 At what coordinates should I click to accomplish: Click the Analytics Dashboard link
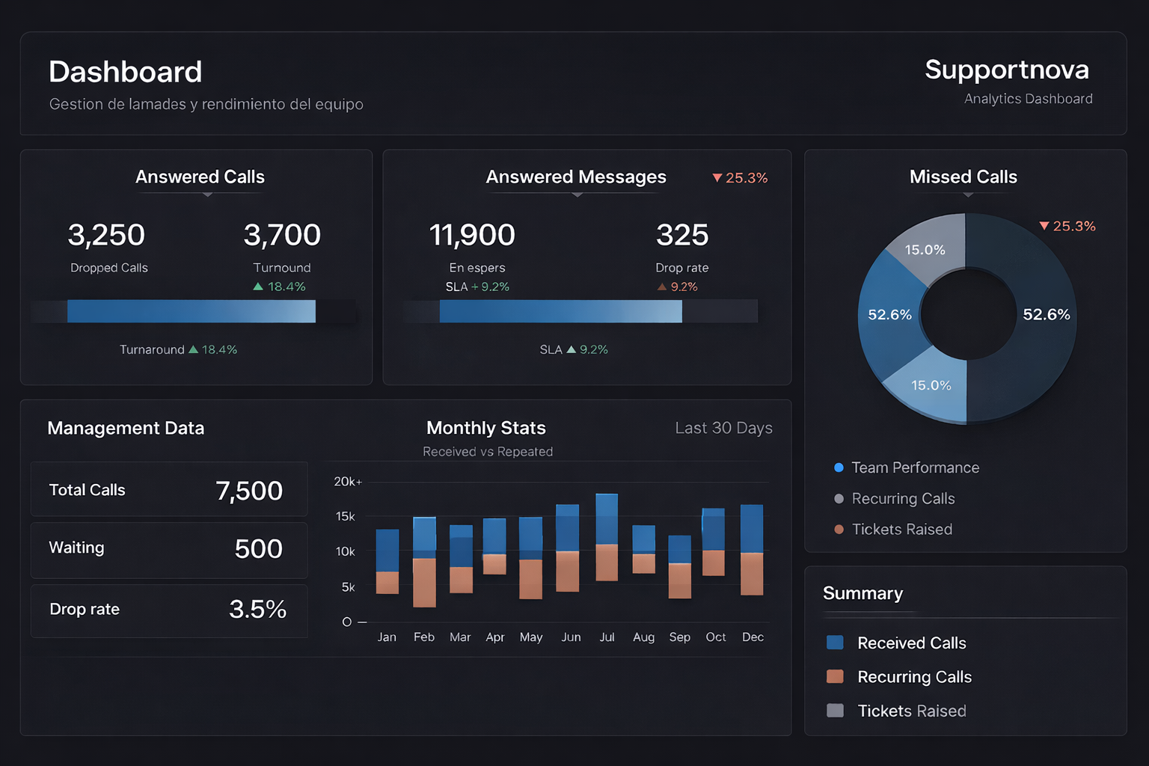(x=1029, y=98)
